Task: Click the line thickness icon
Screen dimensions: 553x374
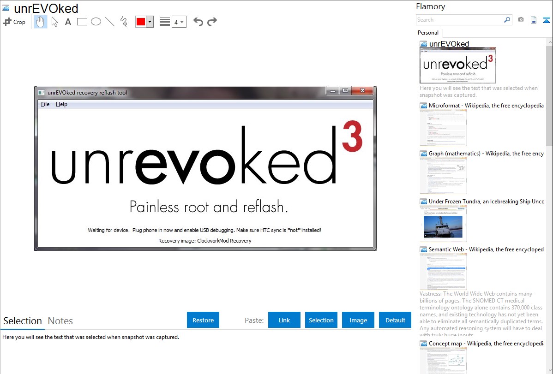Action: [165, 22]
